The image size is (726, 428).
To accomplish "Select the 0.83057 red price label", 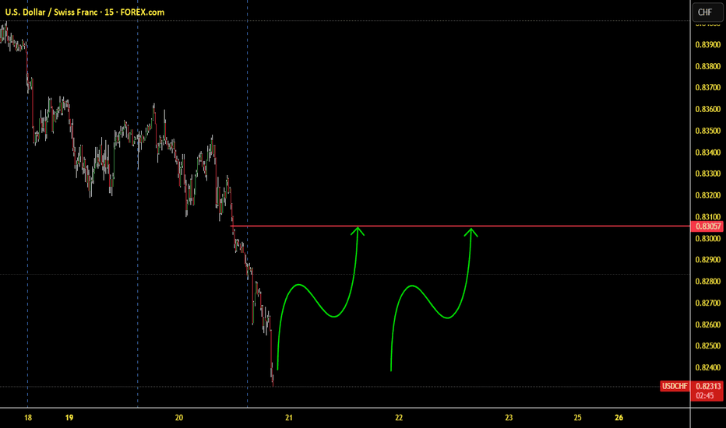I will pyautogui.click(x=708, y=226).
